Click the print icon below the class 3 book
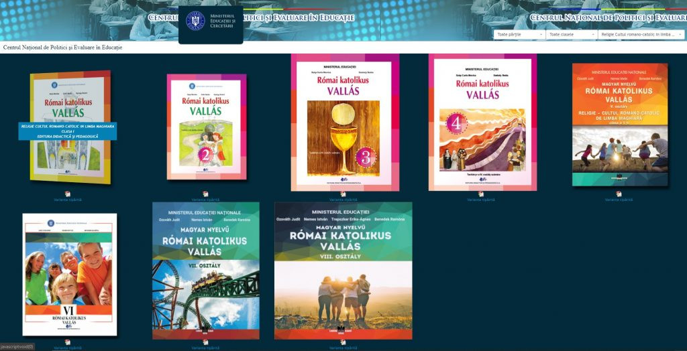Screen dimensions: 687x351 point(342,194)
